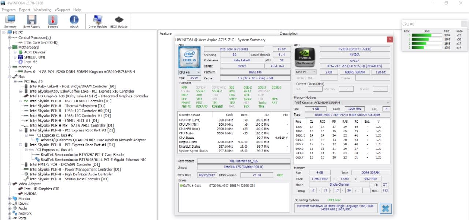Select Intel HD Graphics 630 under Video Adapter
469x220 pixels.
click(x=41, y=189)
